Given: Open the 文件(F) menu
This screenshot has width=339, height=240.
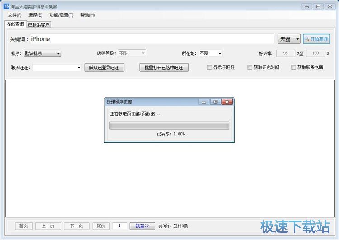Looking at the screenshot, I should 15,15.
